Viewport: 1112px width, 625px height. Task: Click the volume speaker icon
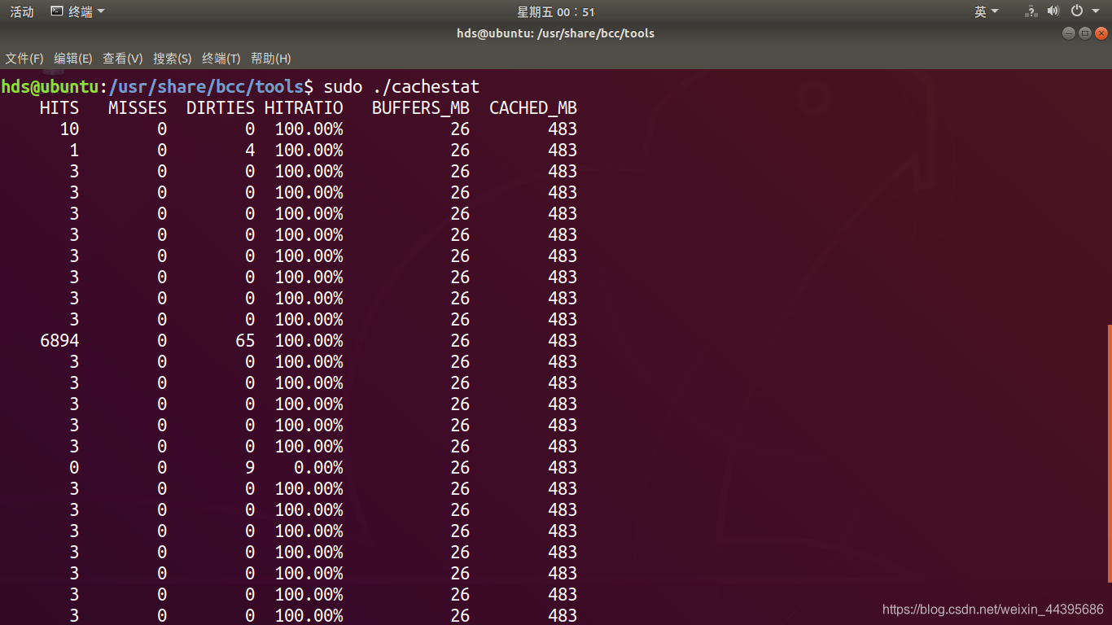point(1053,11)
